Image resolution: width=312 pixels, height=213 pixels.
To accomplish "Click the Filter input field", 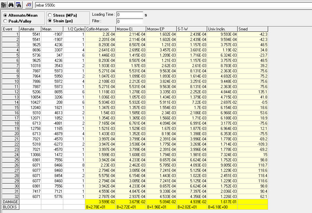I will point(130,21).
